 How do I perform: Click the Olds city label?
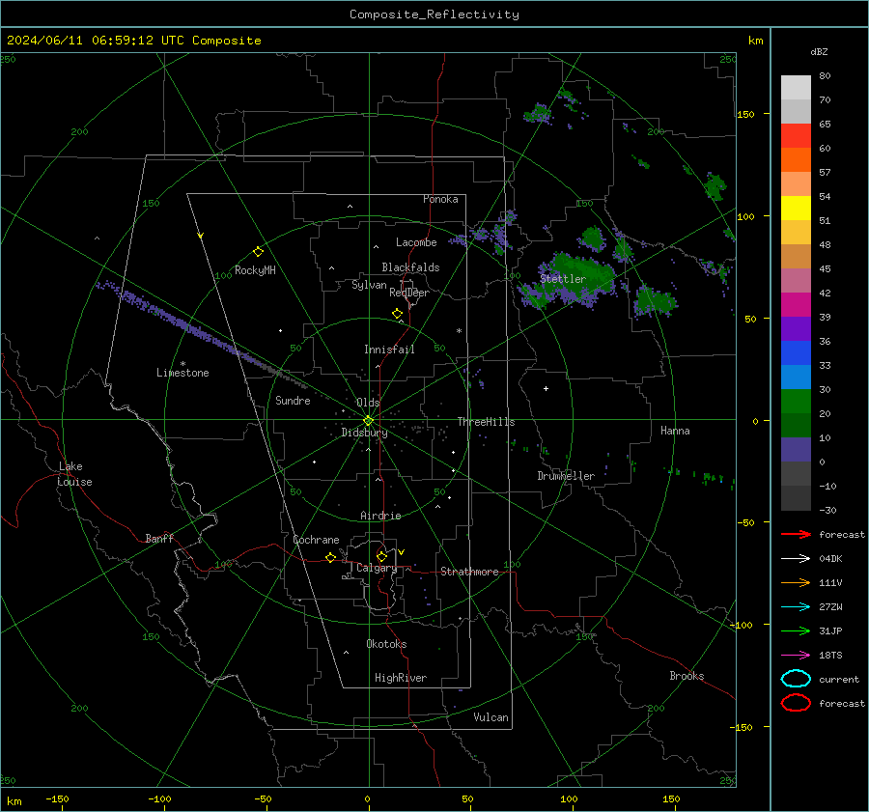click(x=368, y=403)
